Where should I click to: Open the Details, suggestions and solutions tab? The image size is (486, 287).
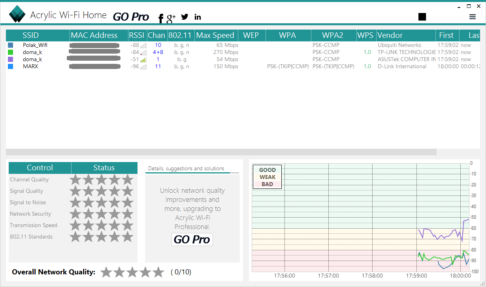pos(186,168)
